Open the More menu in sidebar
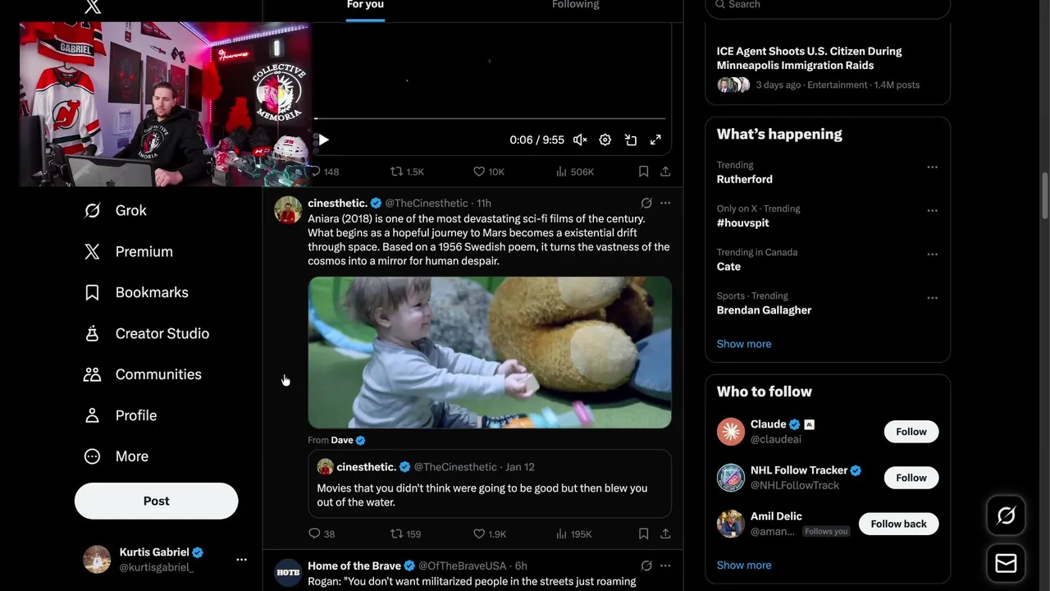The width and height of the screenshot is (1050, 591). (x=116, y=456)
